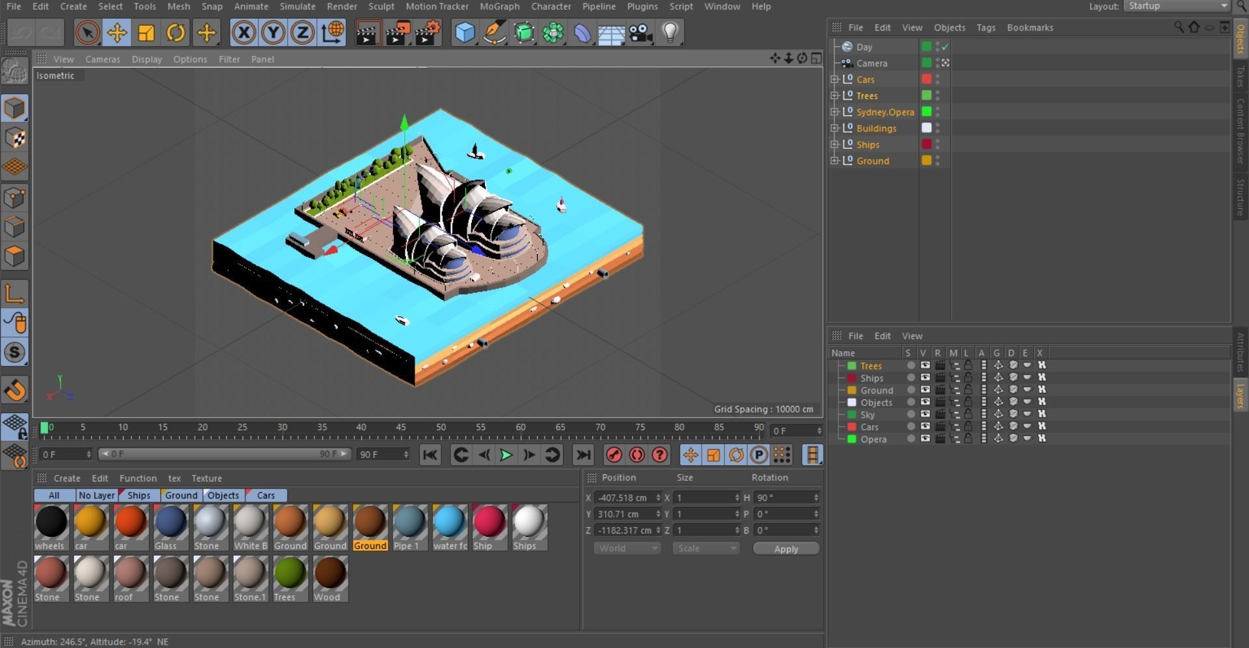
Task: Select the Camera object in Object Manager
Action: pos(872,63)
